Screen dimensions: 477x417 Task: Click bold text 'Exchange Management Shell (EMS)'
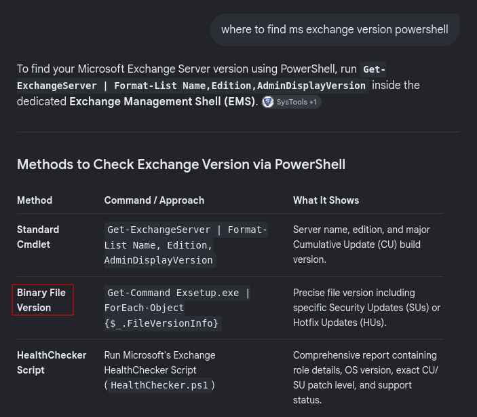coord(162,101)
